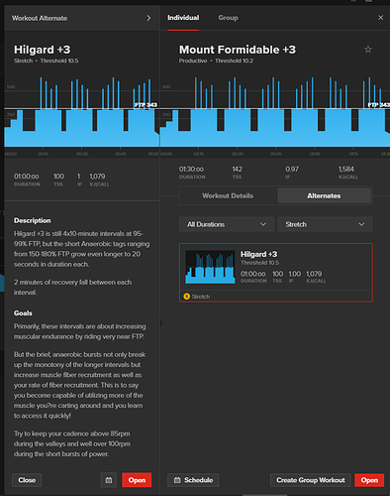Open the Hilgard +3 workout from left panel
The width and height of the screenshot is (390, 496).
[137, 480]
